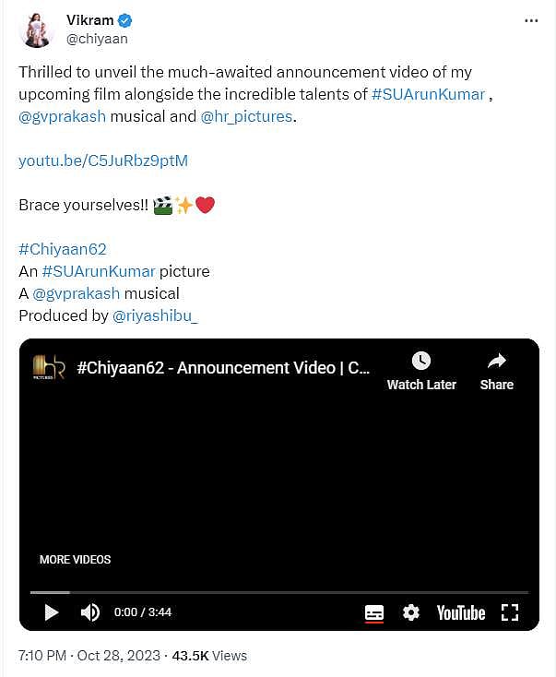Image resolution: width=556 pixels, height=677 pixels.
Task: Visit the @hr_pictures mention
Action: click(x=246, y=116)
